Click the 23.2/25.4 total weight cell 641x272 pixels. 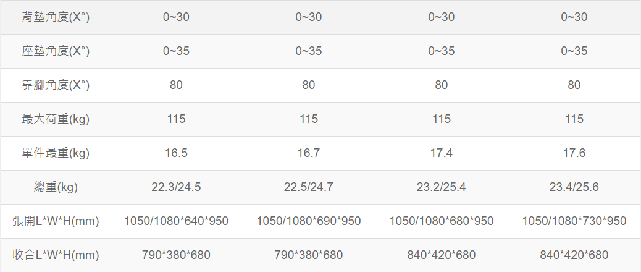pyautogui.click(x=442, y=187)
